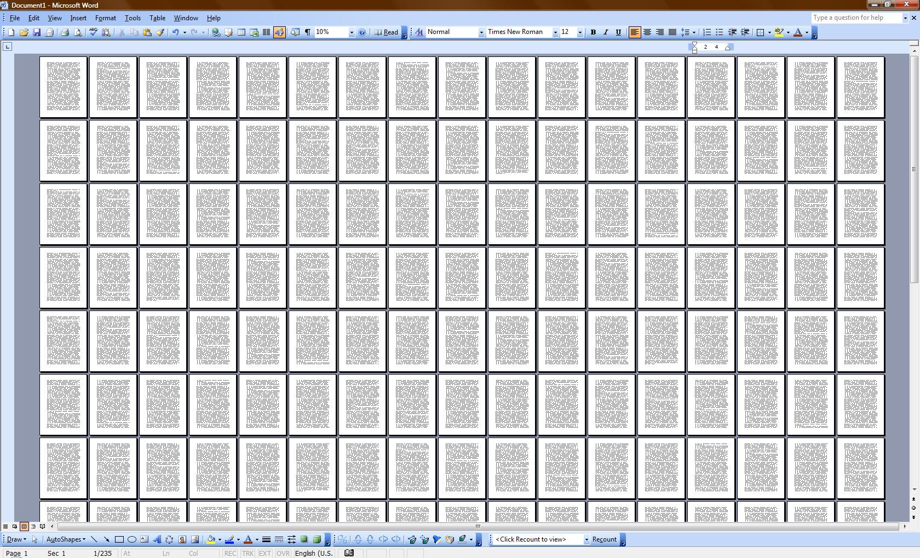The image size is (920, 558).
Task: Click the Read layout button
Action: (x=387, y=32)
